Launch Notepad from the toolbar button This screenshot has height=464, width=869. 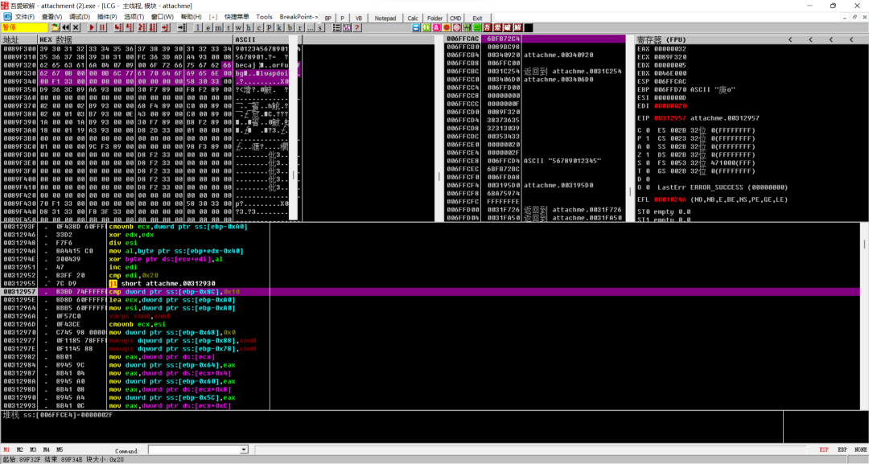[x=385, y=18]
